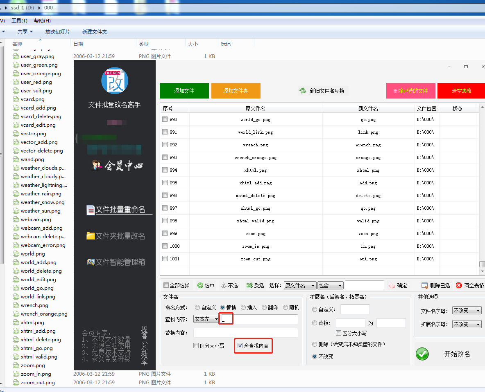Open the 文件名字母 case dropdown
Screen dimensions: 485x392
(x=467, y=310)
